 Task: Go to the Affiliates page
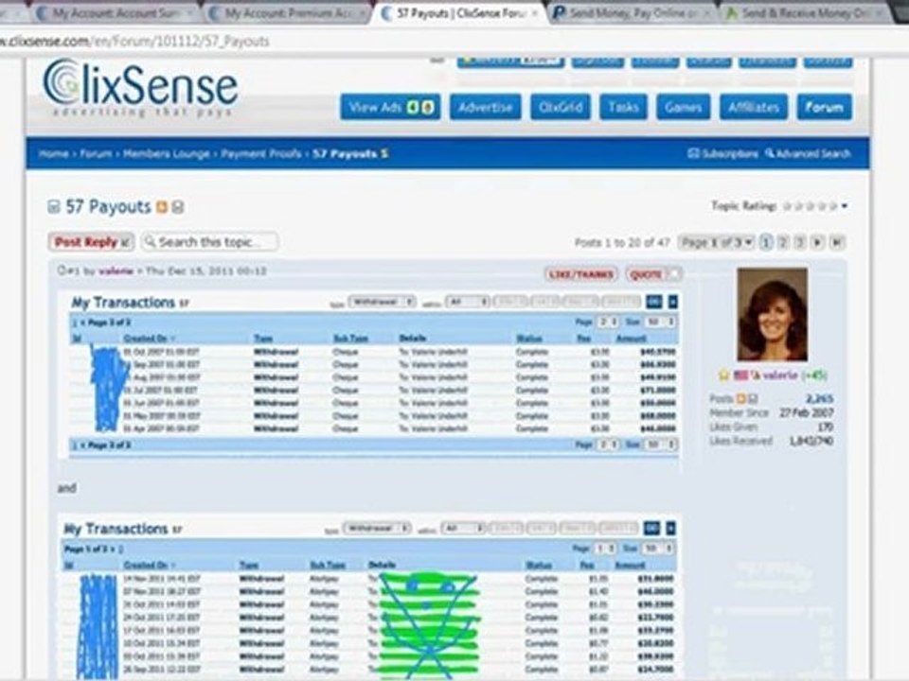pos(754,107)
